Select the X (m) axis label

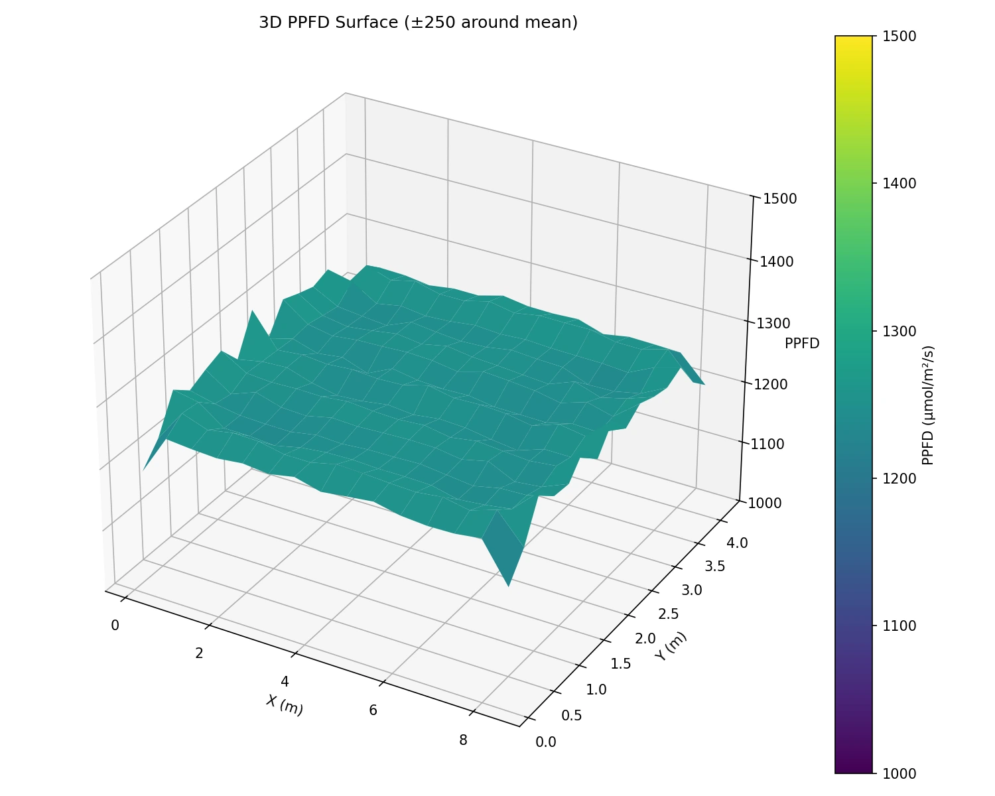pyautogui.click(x=285, y=705)
